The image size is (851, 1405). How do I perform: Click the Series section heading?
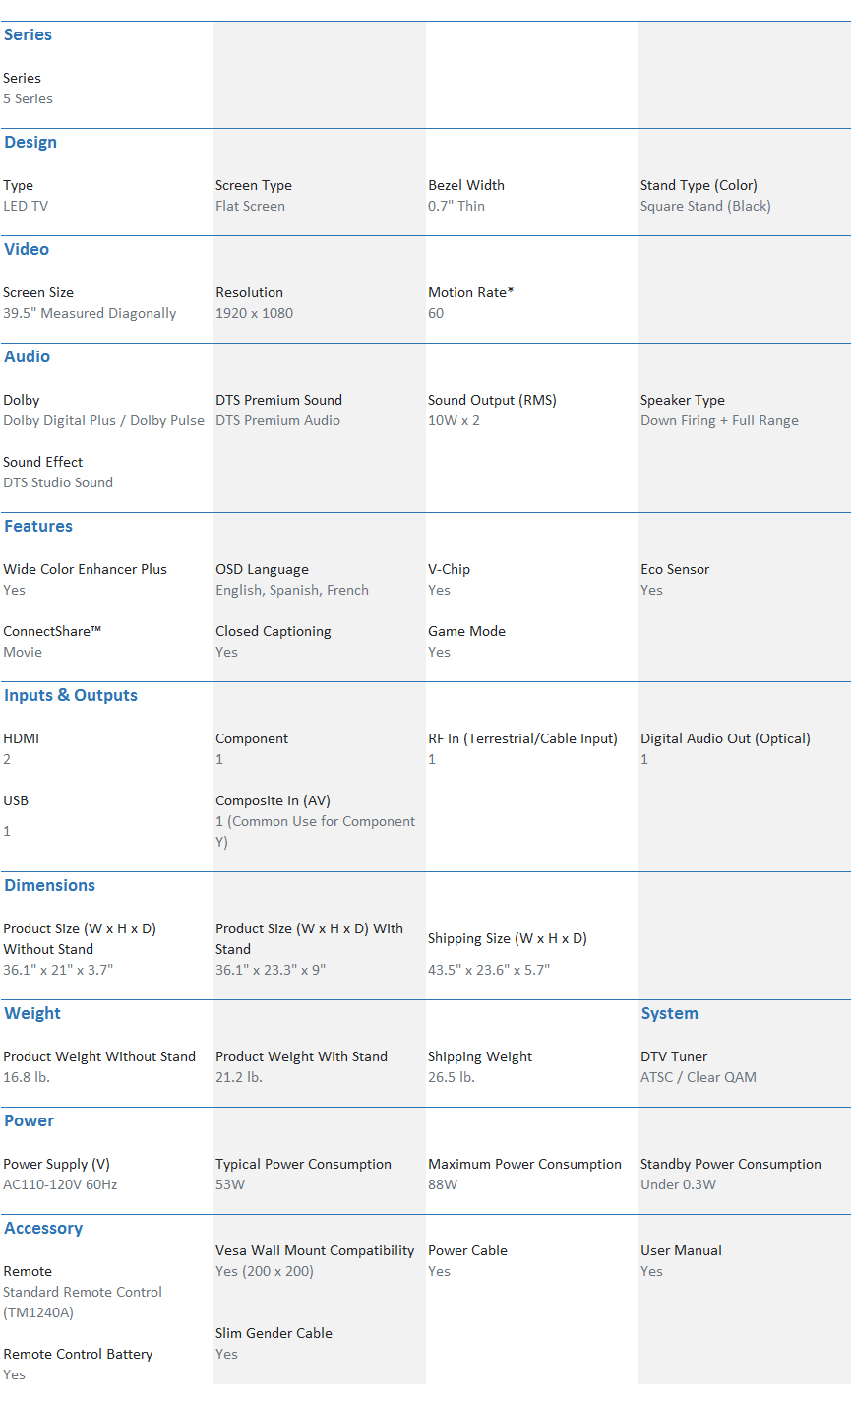(x=28, y=35)
